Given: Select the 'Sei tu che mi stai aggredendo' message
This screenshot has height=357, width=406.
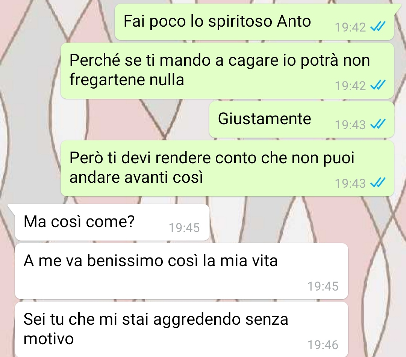Looking at the screenshot, I should click(x=182, y=329).
